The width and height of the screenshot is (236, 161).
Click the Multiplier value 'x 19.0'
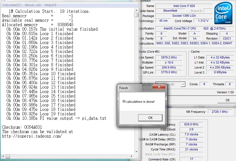tap(169, 62)
